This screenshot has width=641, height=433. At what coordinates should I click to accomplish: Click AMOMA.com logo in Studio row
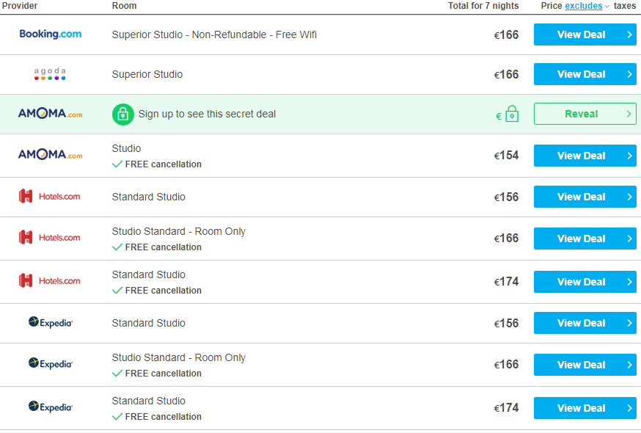(51, 155)
